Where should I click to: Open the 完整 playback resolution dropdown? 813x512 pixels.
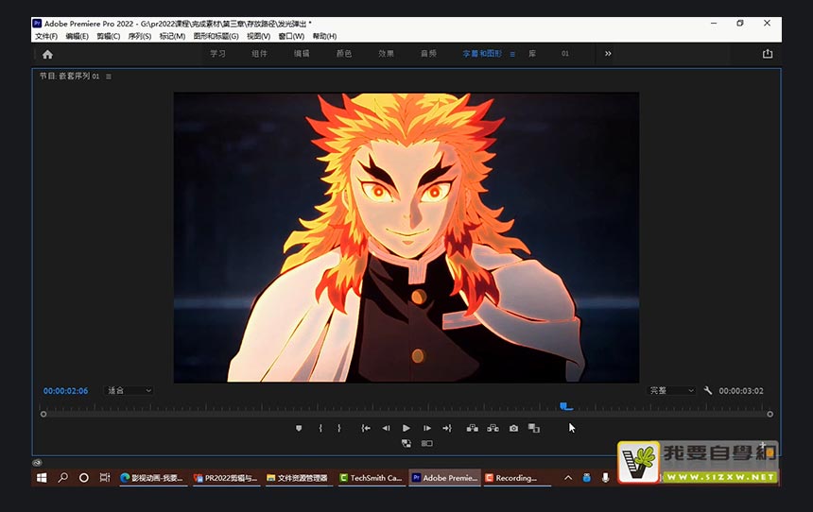click(x=671, y=391)
